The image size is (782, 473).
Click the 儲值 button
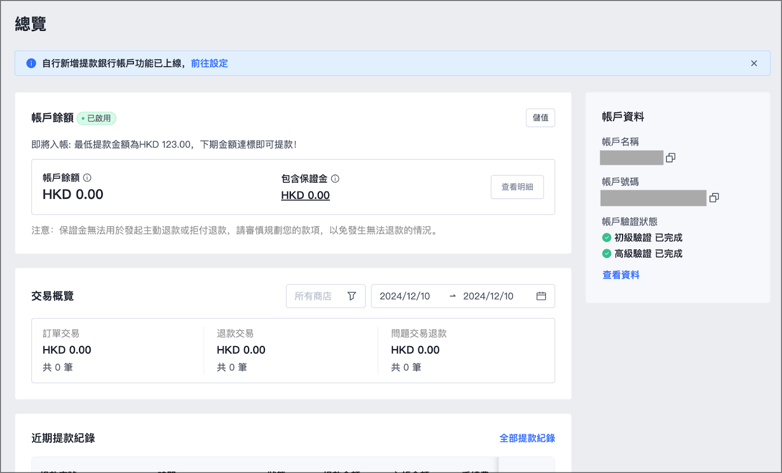tap(540, 118)
